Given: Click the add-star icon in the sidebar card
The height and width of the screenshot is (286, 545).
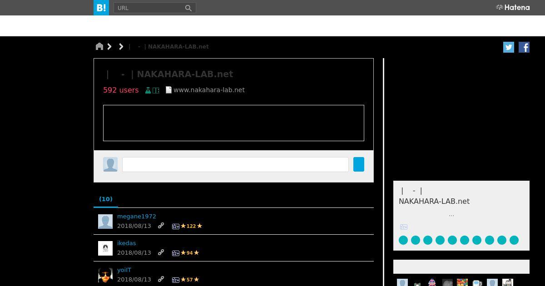Looking at the screenshot, I should point(404,227).
